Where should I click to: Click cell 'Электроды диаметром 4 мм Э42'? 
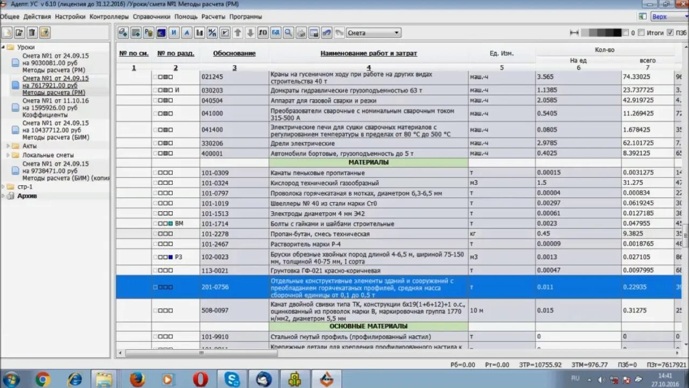pos(368,213)
